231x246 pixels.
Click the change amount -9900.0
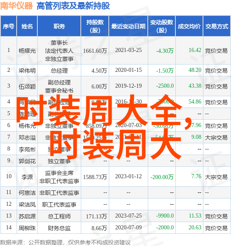click(165, 216)
